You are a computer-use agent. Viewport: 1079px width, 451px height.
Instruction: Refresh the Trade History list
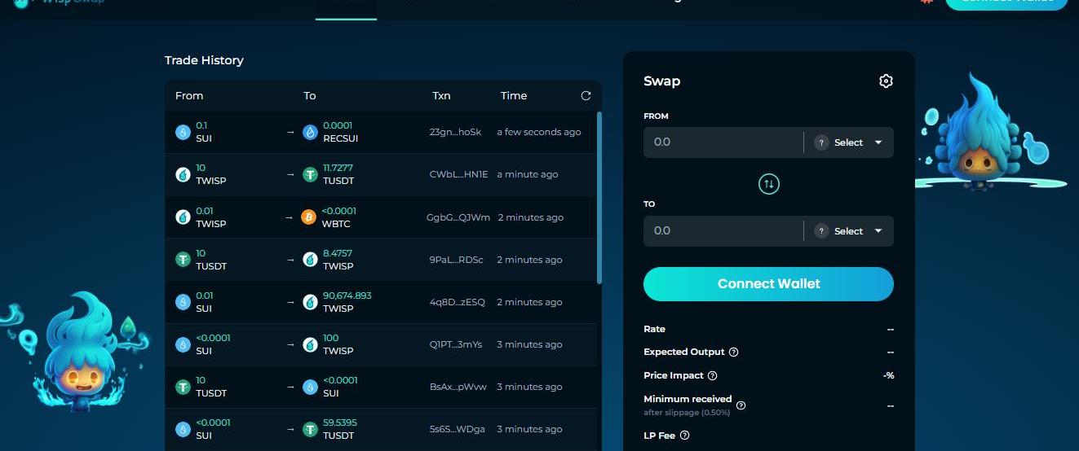[586, 95]
